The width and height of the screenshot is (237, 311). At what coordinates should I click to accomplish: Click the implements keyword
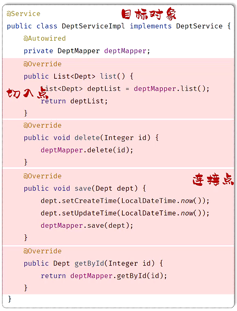[x=150, y=26]
